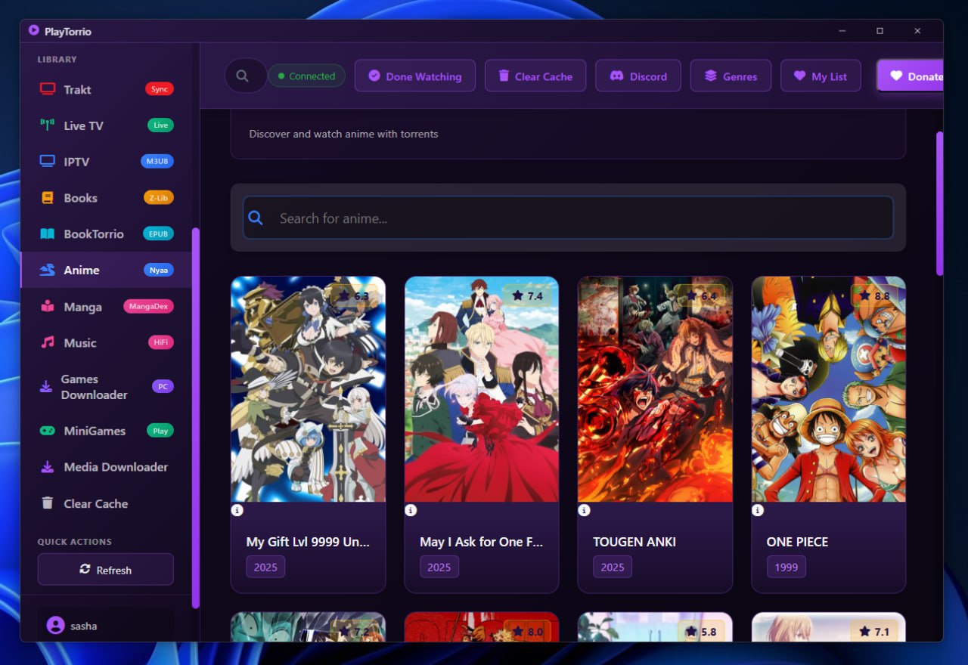Click the Refresh quick action button
968x665 pixels.
click(x=106, y=570)
